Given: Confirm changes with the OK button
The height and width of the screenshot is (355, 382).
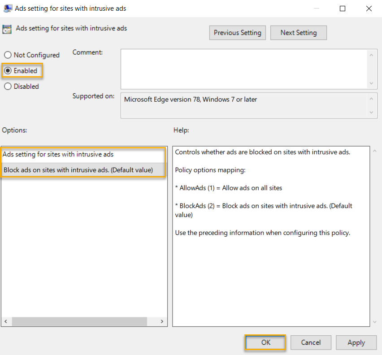Looking at the screenshot, I should coord(265,342).
